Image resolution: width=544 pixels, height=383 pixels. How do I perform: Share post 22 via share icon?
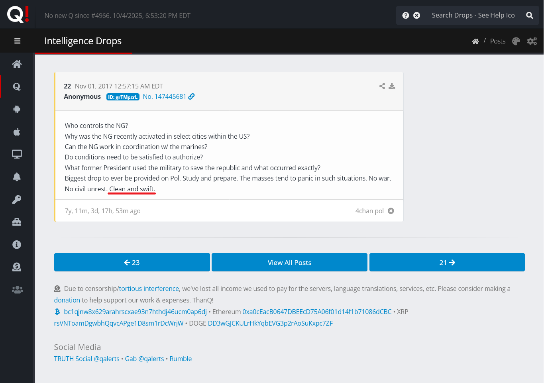tap(382, 86)
